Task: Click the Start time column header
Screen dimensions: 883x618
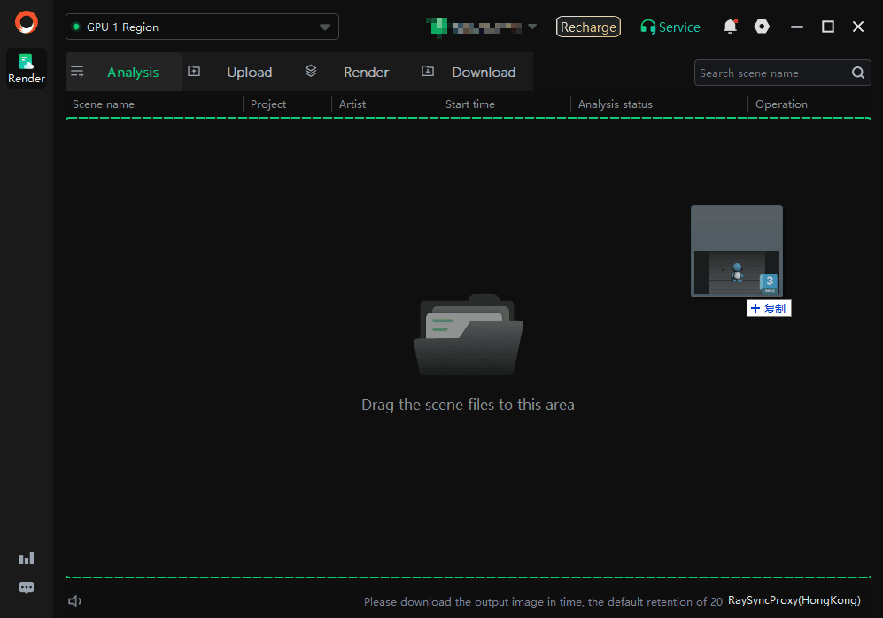Action: point(470,104)
